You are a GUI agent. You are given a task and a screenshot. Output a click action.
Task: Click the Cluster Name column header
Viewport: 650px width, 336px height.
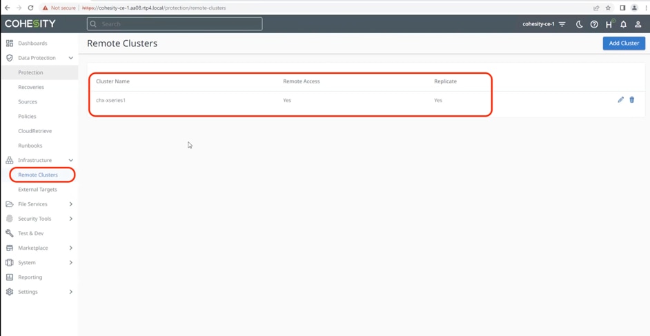pos(112,81)
